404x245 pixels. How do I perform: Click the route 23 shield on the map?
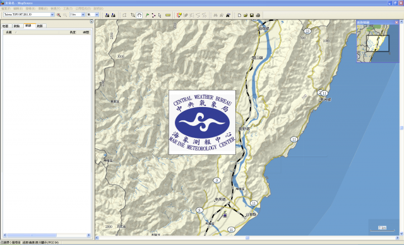click(x=307, y=31)
